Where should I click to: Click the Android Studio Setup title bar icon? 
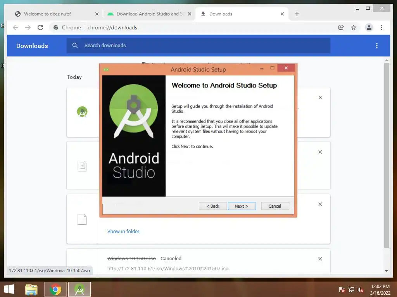tap(106, 70)
